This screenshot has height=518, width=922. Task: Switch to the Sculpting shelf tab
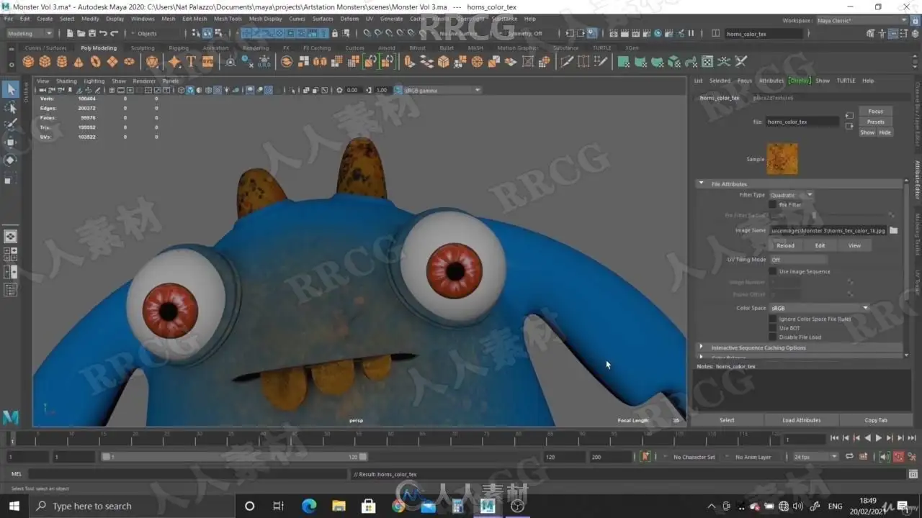(x=143, y=48)
